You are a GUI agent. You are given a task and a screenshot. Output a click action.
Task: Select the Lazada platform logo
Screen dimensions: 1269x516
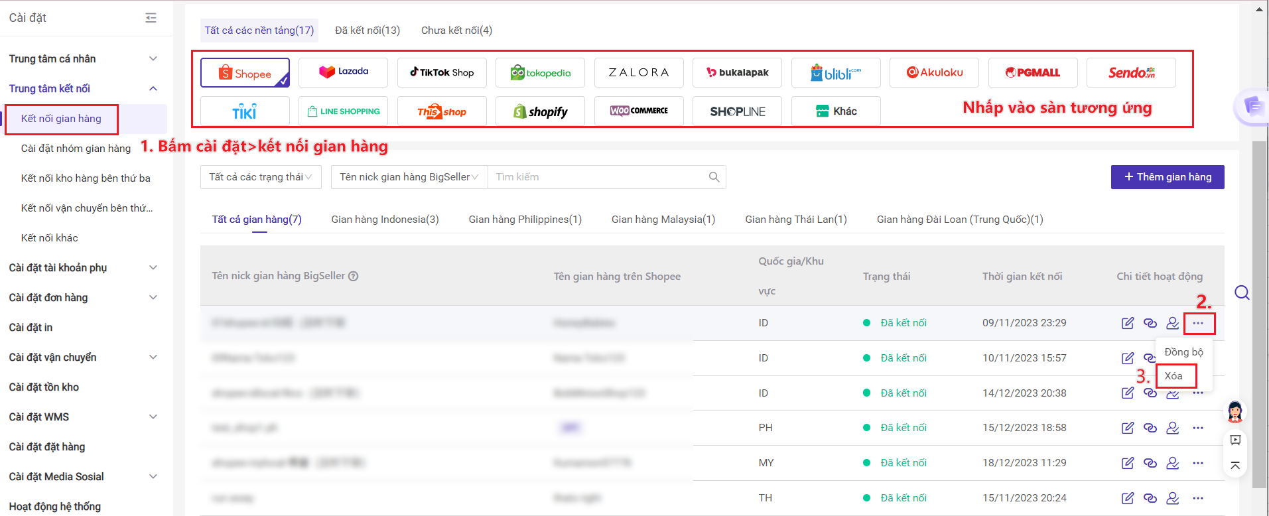[343, 72]
